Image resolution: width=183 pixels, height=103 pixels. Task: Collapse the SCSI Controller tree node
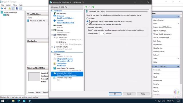point(52,35)
